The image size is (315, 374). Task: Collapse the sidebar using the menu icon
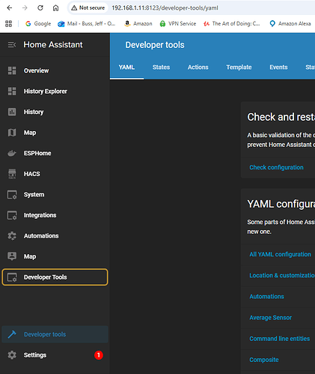12,45
